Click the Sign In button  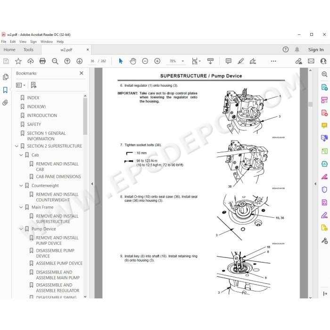coord(316,49)
